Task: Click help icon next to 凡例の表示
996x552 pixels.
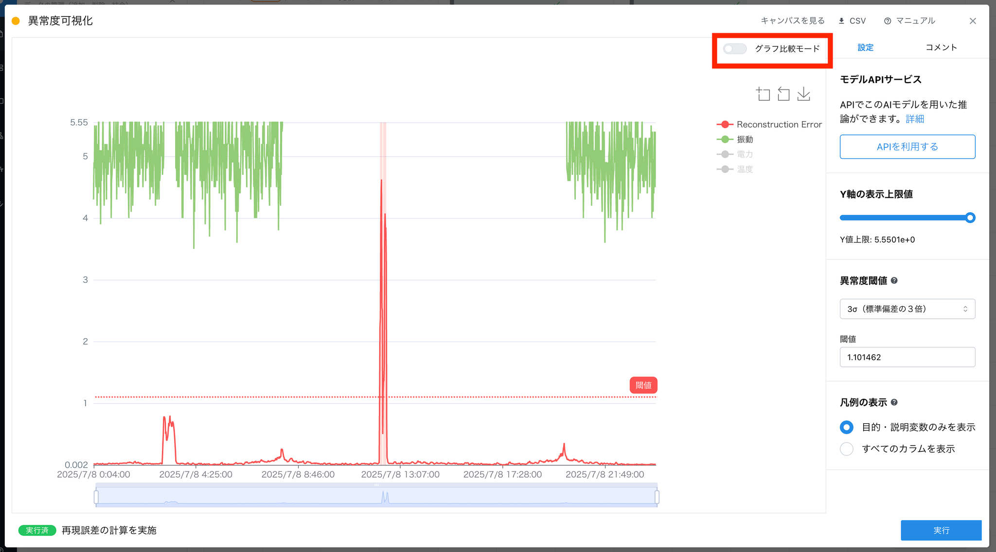Action: [x=894, y=402]
